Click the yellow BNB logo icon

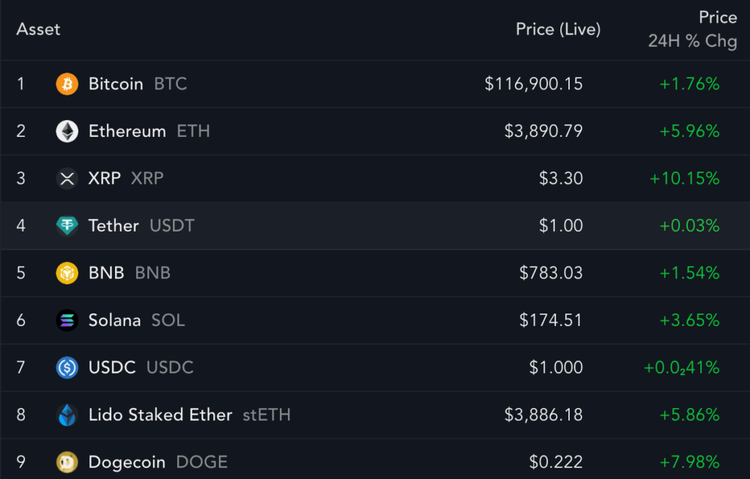(67, 272)
